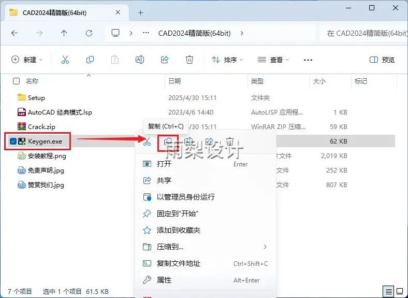
Task: Open the address bar ellipsis for hidden path
Action: point(146,33)
